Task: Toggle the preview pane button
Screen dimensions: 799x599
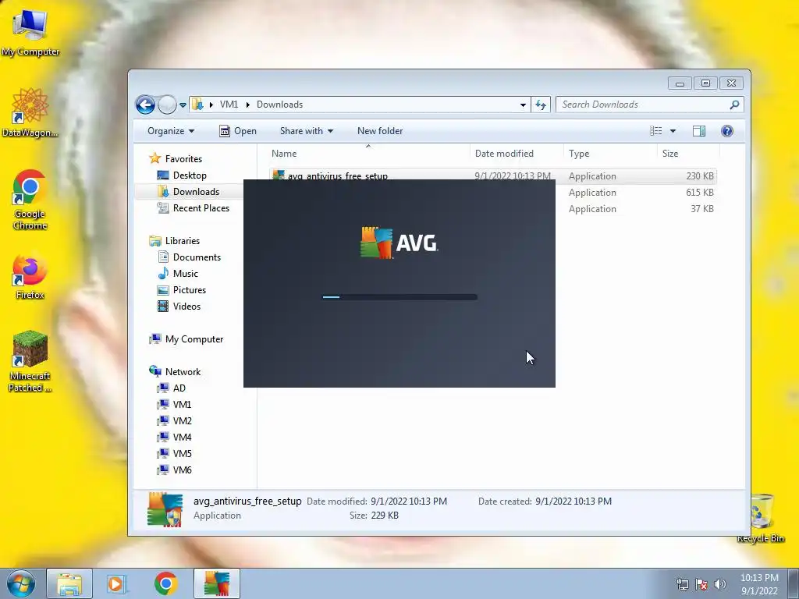Action: point(699,131)
